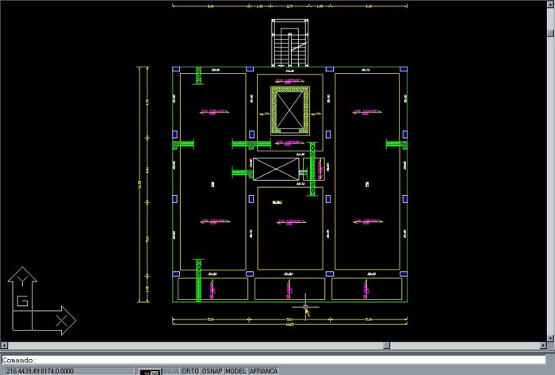Pick the tall vertical dimension line at left

point(140,184)
